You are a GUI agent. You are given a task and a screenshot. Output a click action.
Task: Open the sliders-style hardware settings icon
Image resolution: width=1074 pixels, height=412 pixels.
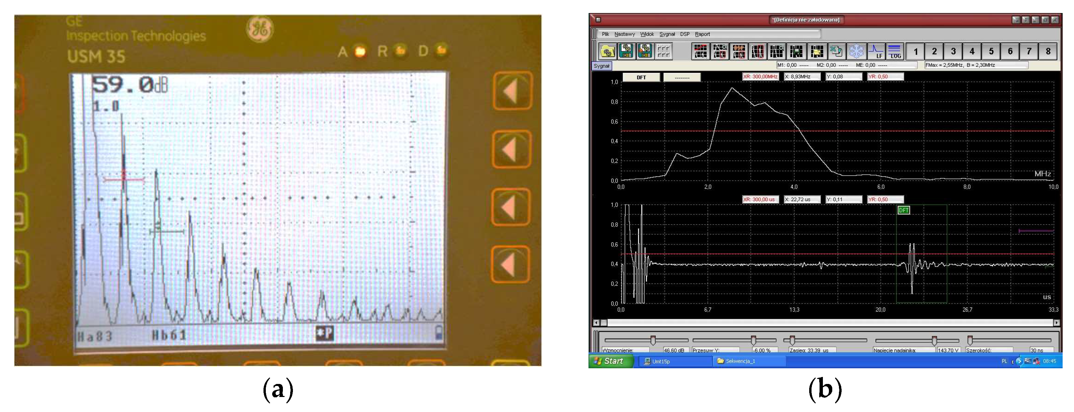coord(664,51)
